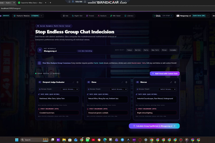Open Microsoft Edge from the taskbar
This screenshot has width=215, height=143.
[x=105, y=140]
